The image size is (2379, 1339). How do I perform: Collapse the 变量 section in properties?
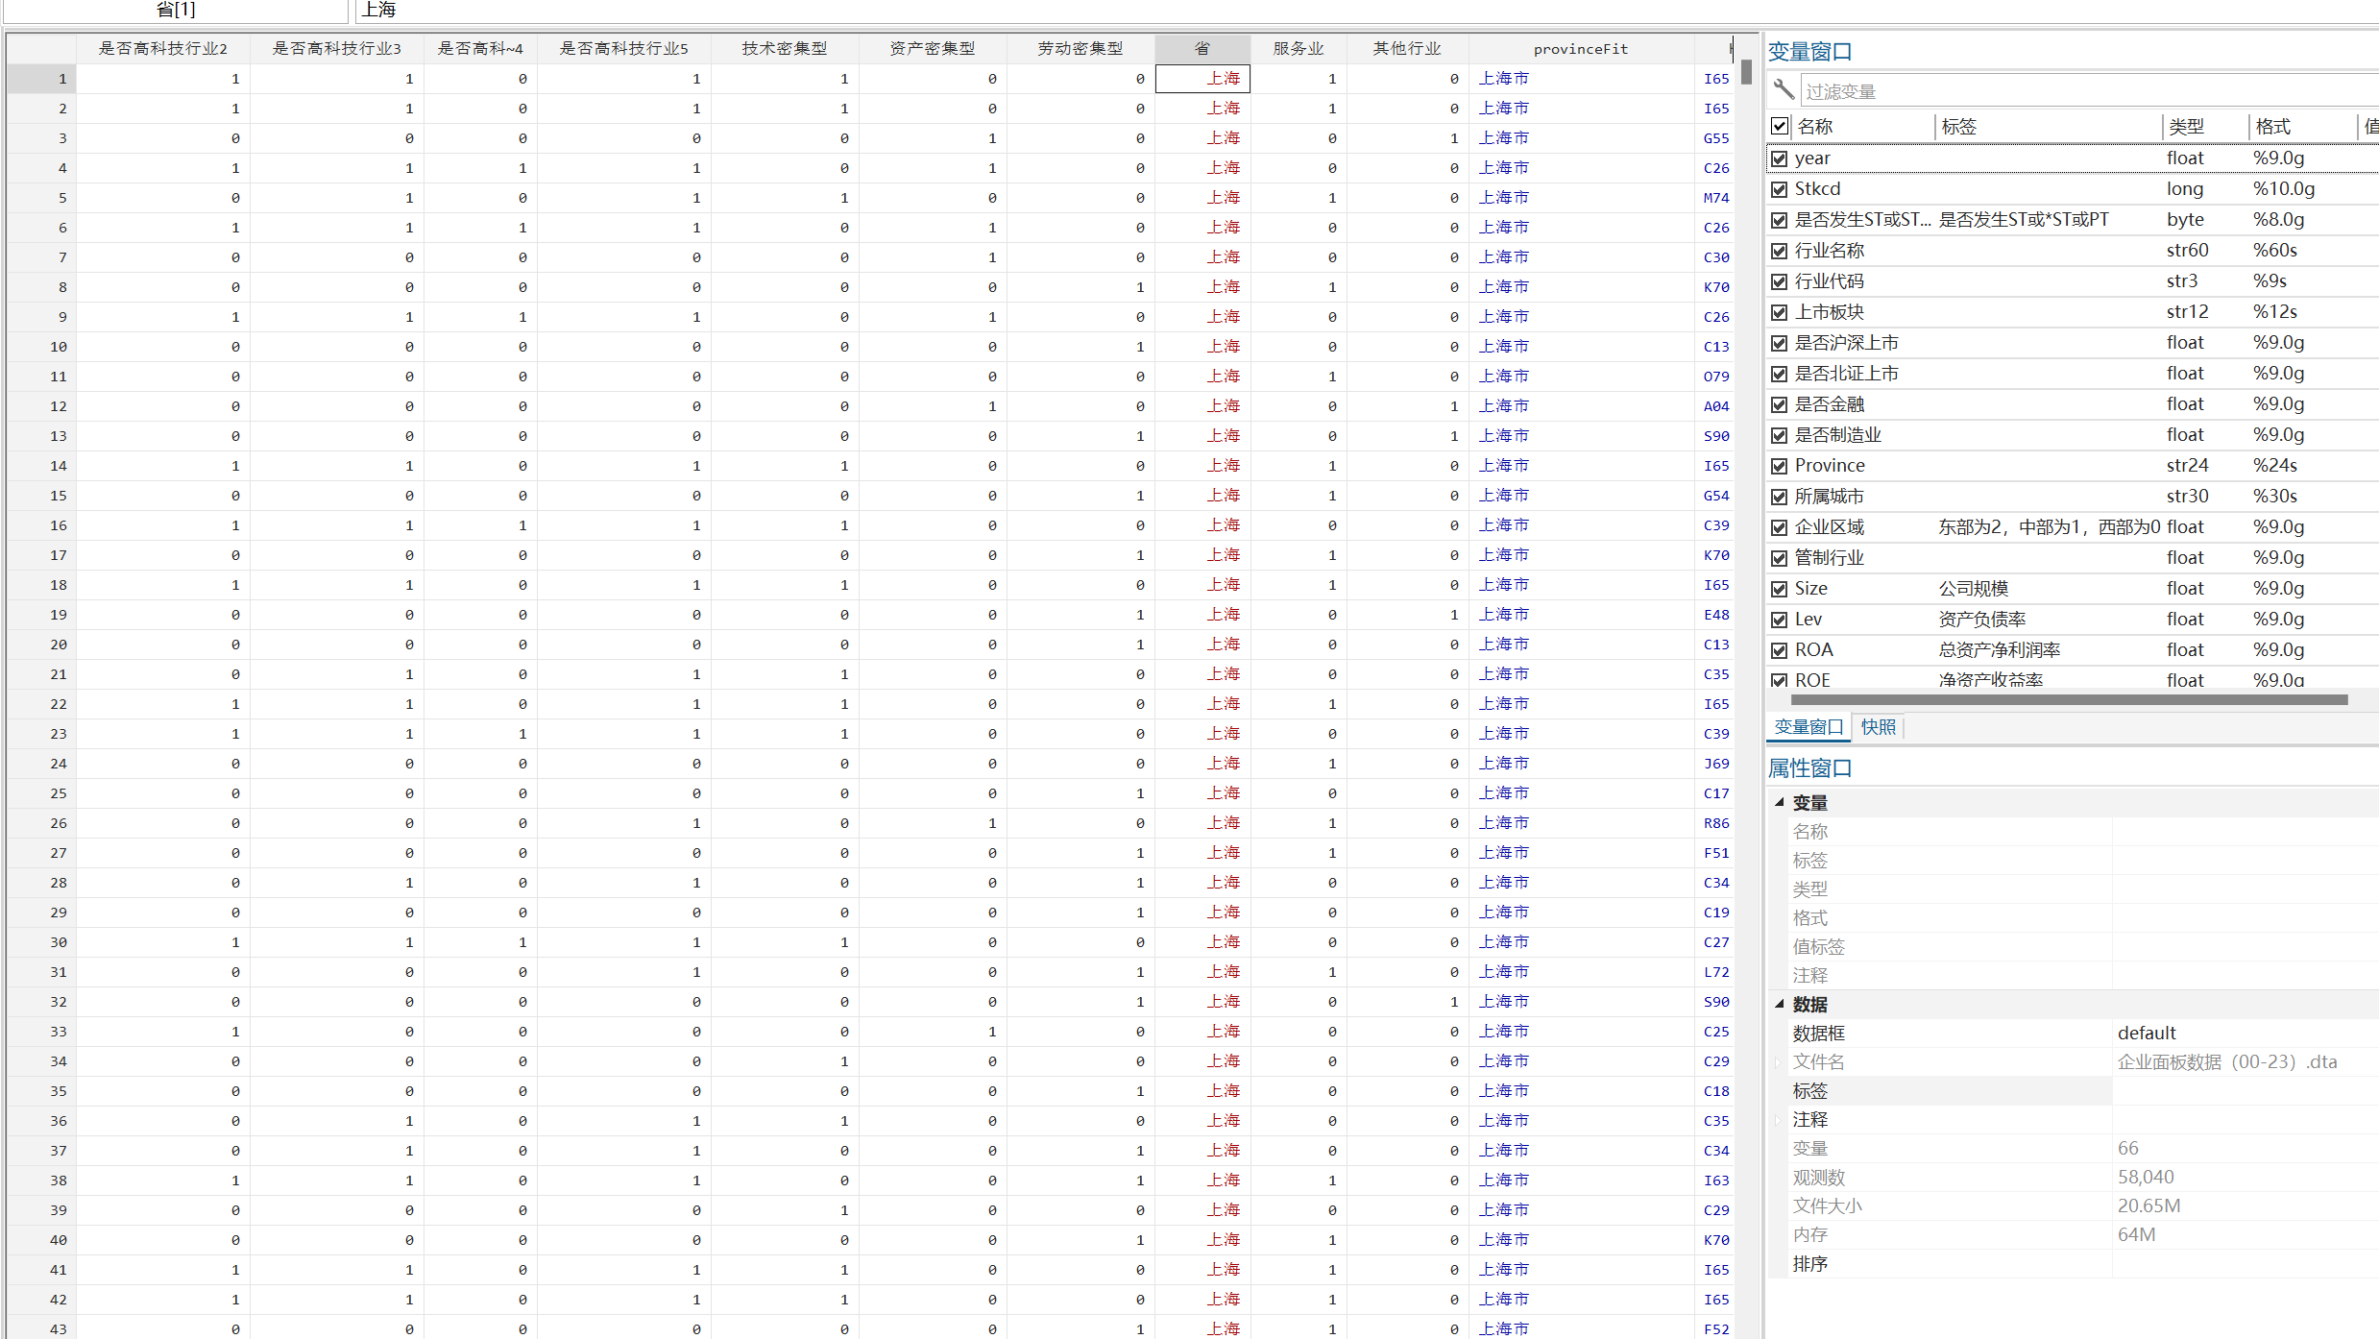click(x=1780, y=802)
